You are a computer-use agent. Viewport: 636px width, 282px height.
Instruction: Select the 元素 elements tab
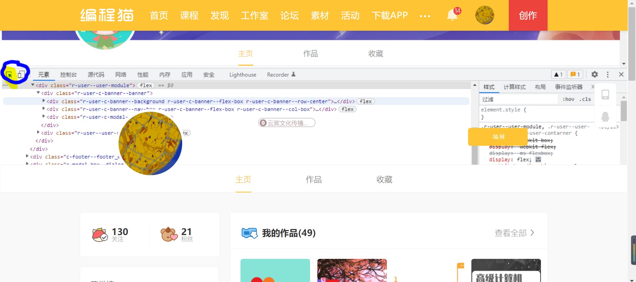coord(43,74)
